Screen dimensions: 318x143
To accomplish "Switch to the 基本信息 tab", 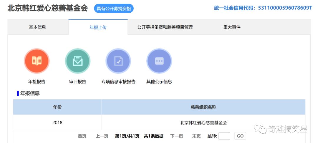I will coord(37,27).
